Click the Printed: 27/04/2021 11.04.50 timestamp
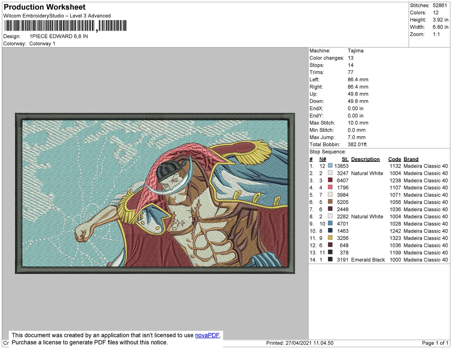The height and width of the screenshot is (349, 452). coord(300,343)
